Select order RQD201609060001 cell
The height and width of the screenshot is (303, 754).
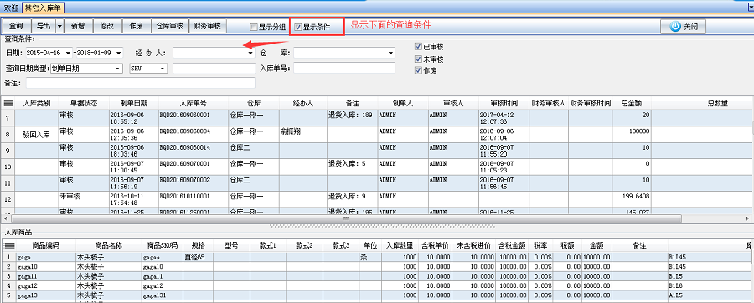coord(194,118)
